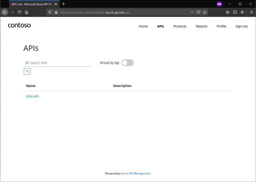Click the tracking protection shield icon
Image resolution: width=256 pixels, height=182 pixels.
click(x=50, y=12)
